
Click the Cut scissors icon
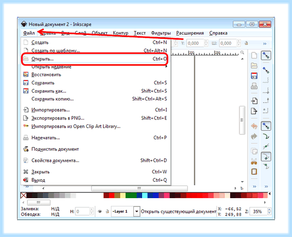point(254,161)
